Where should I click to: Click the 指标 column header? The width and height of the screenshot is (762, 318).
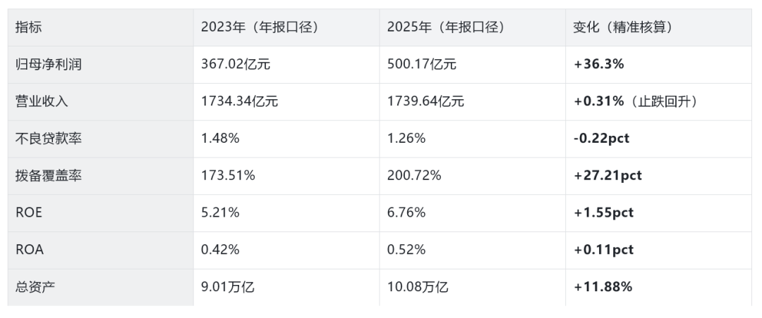pyautogui.click(x=28, y=27)
